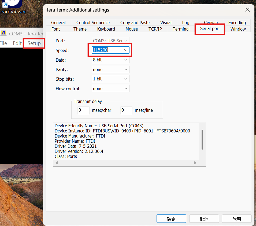The image size is (256, 226).
Task: Click the 確定 (OK) button
Action: click(x=172, y=219)
